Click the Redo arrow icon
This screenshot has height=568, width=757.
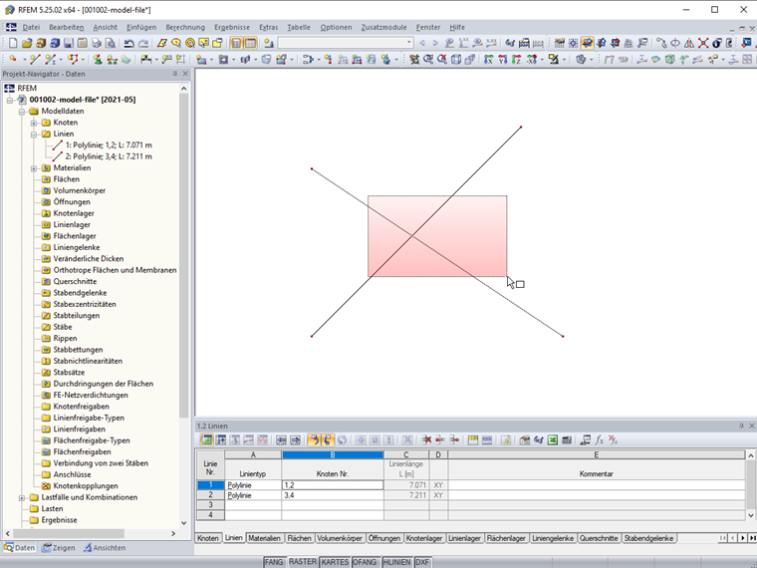[143, 43]
